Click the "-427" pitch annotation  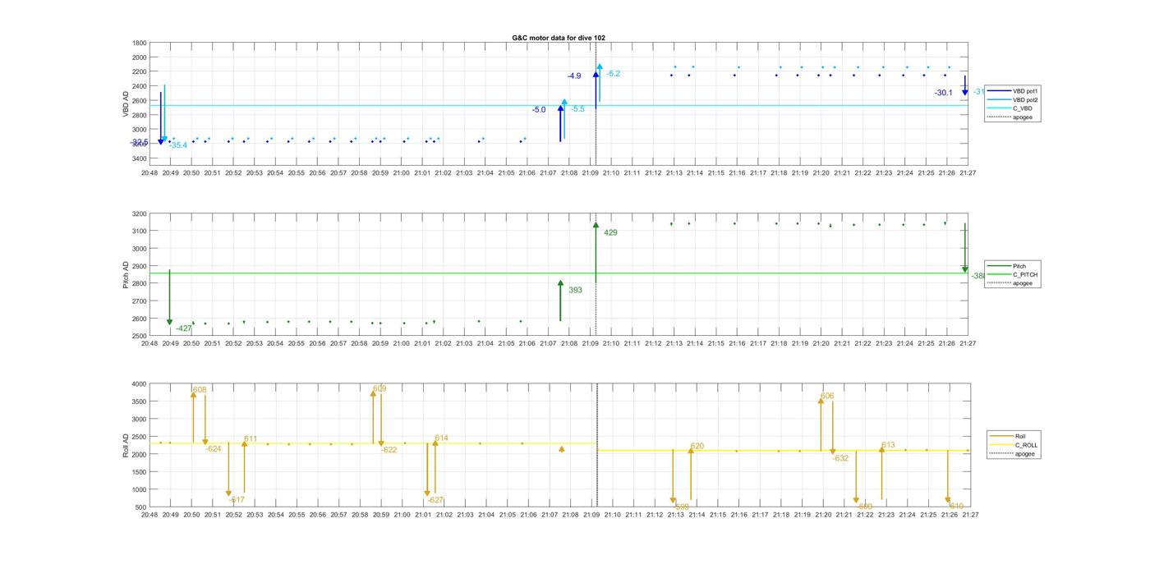[x=183, y=328]
